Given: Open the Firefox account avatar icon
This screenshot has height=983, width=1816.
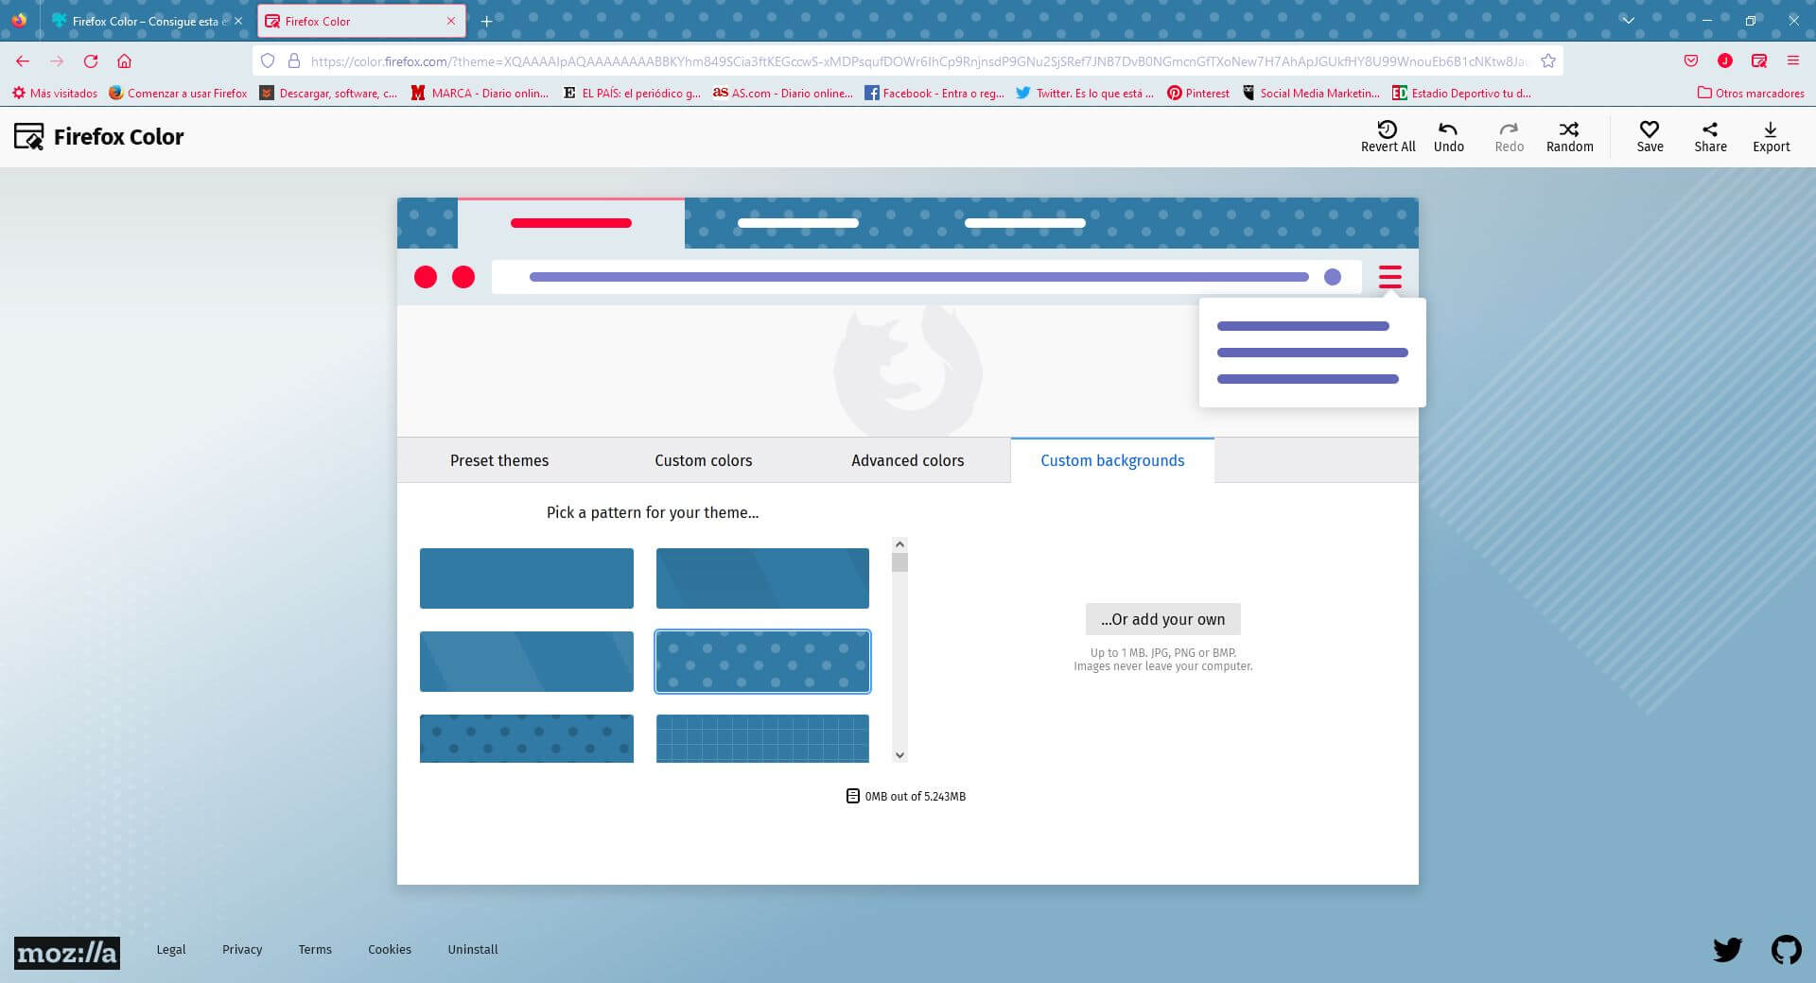Looking at the screenshot, I should click(1725, 61).
